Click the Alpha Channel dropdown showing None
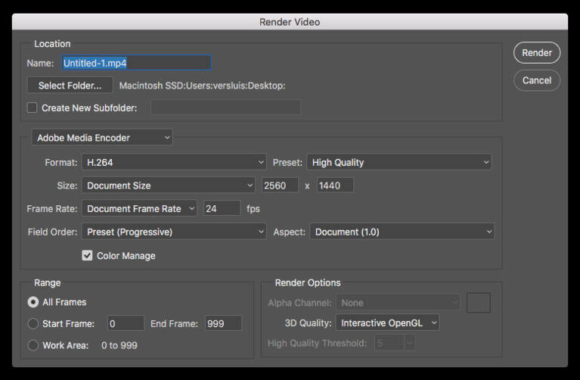 click(398, 303)
